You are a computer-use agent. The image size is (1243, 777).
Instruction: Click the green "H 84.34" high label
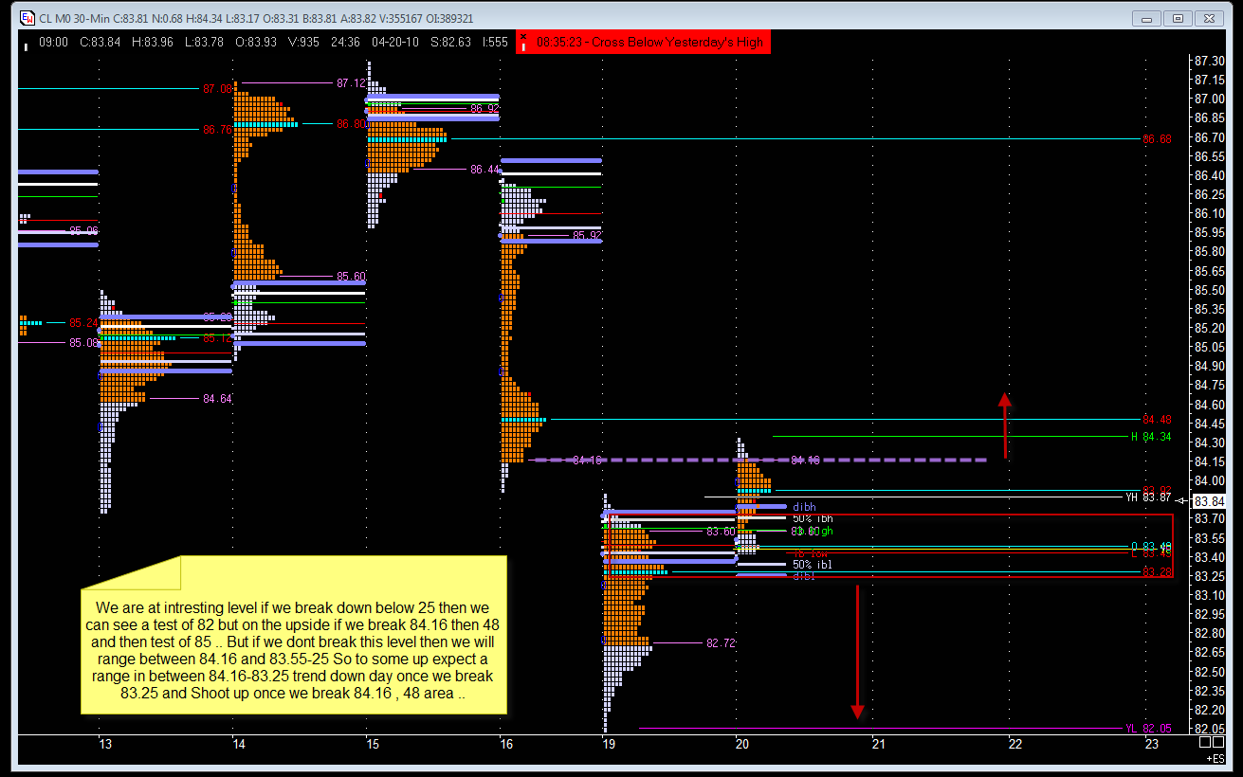(x=1151, y=437)
